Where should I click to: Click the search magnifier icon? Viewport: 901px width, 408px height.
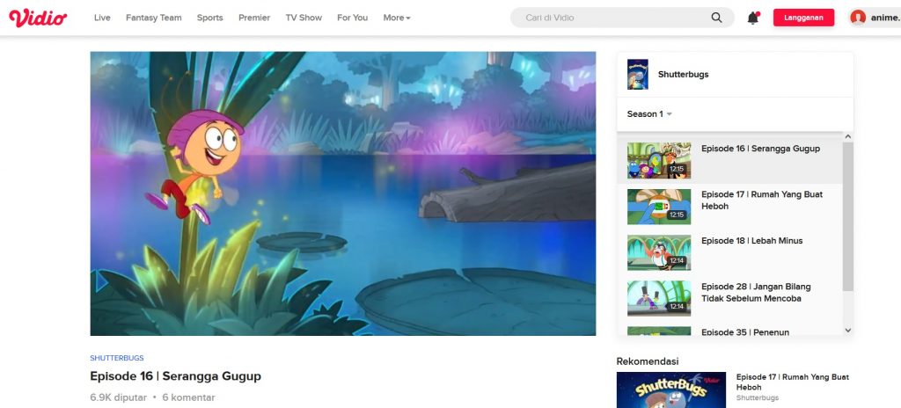[x=716, y=18]
